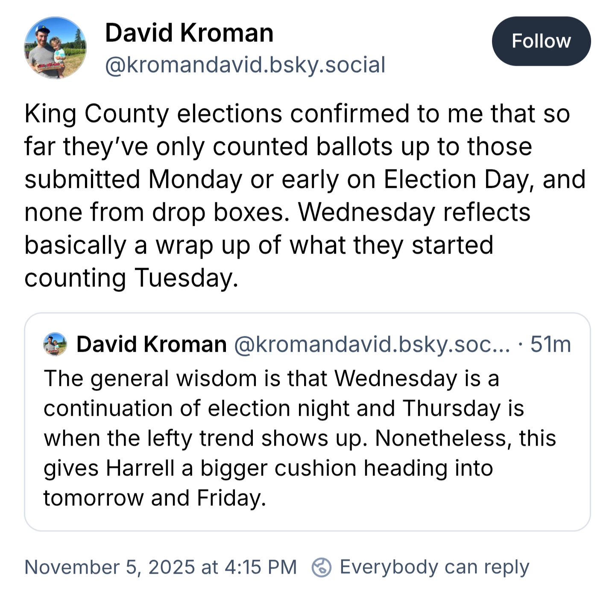Click "counting Tuesday." ending the main post
The height and width of the screenshot is (592, 615).
click(x=131, y=278)
